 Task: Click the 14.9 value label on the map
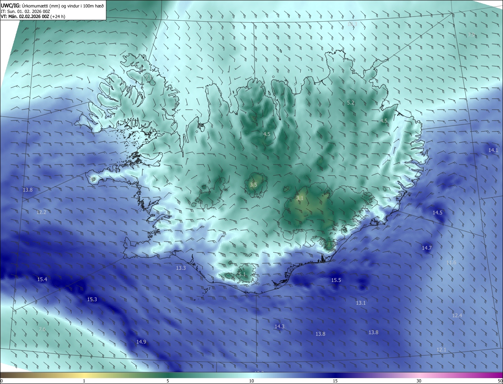click(141, 342)
